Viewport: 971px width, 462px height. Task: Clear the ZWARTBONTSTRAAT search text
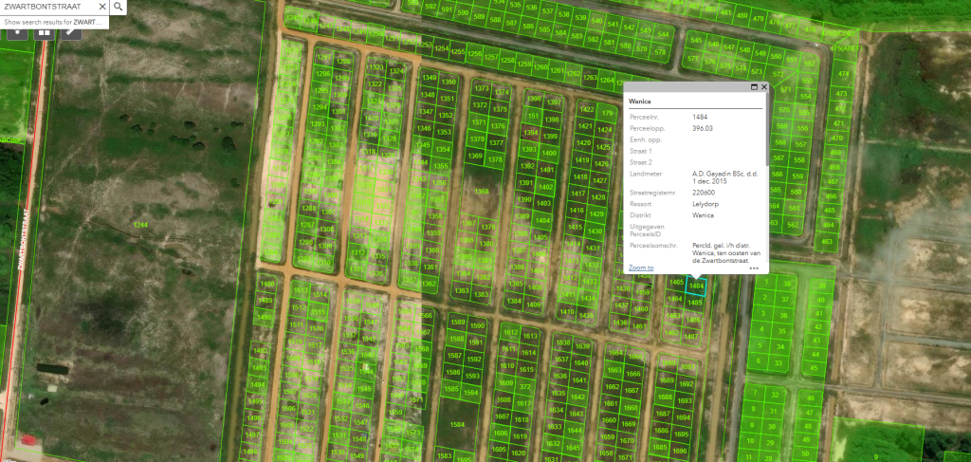pyautogui.click(x=101, y=7)
